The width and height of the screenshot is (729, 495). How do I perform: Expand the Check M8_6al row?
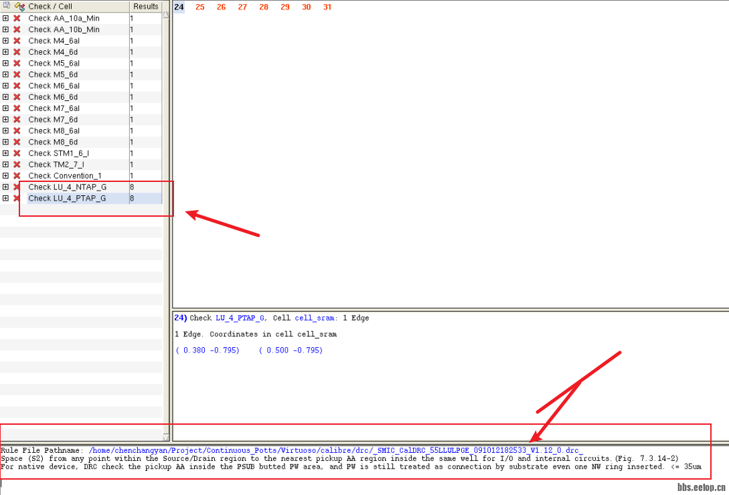(5, 130)
